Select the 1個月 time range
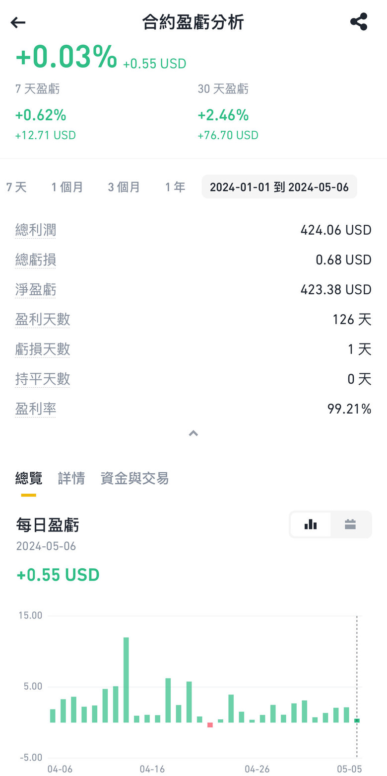The image size is (387, 776). [x=67, y=187]
